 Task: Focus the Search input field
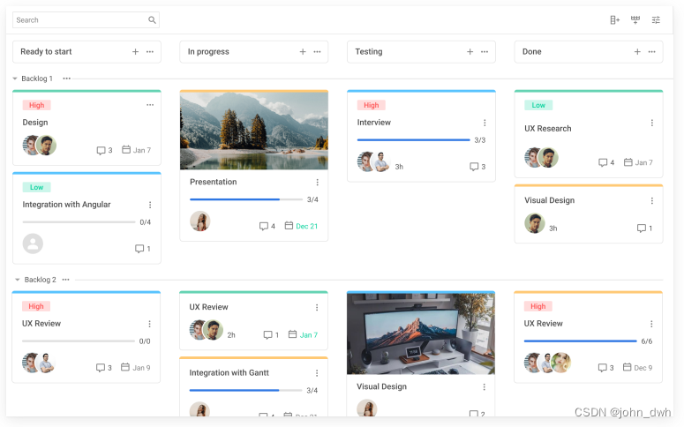point(86,20)
